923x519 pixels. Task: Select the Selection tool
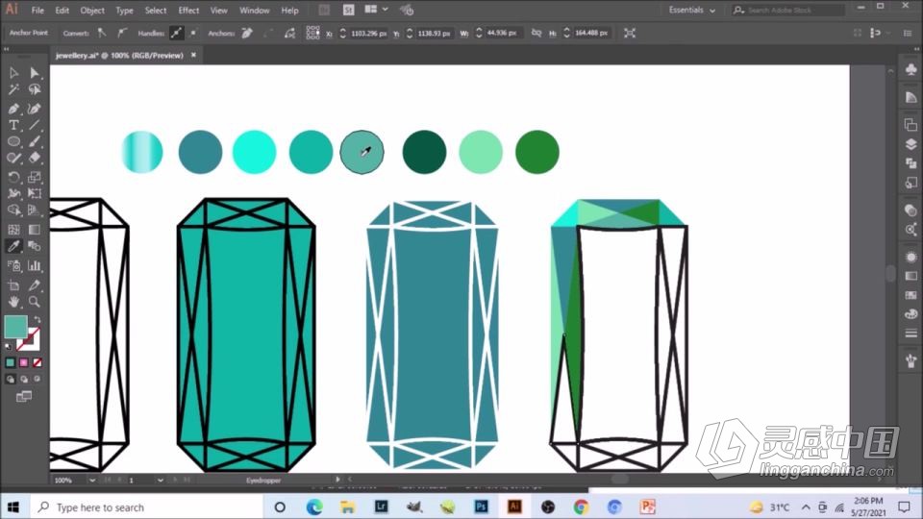click(13, 73)
